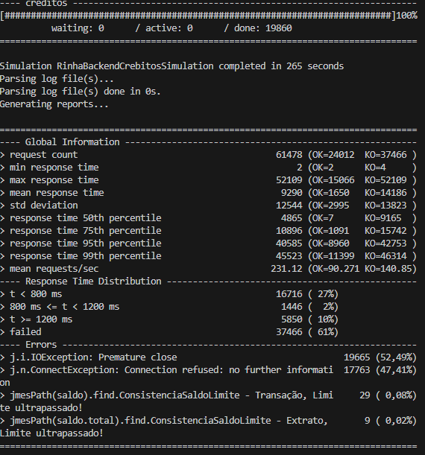Click the 'Simulation RinhaBackendCrebitosSimulation completed in 265 seconds' line
The width and height of the screenshot is (425, 455).
pyautogui.click(x=171, y=66)
